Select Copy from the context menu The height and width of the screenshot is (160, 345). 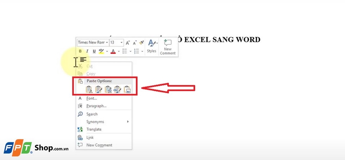(x=104, y=74)
